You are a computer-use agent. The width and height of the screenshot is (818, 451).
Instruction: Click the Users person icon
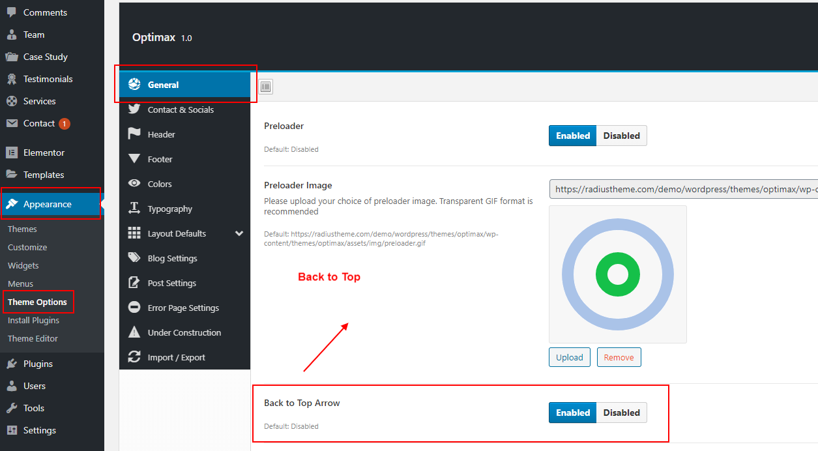click(11, 386)
